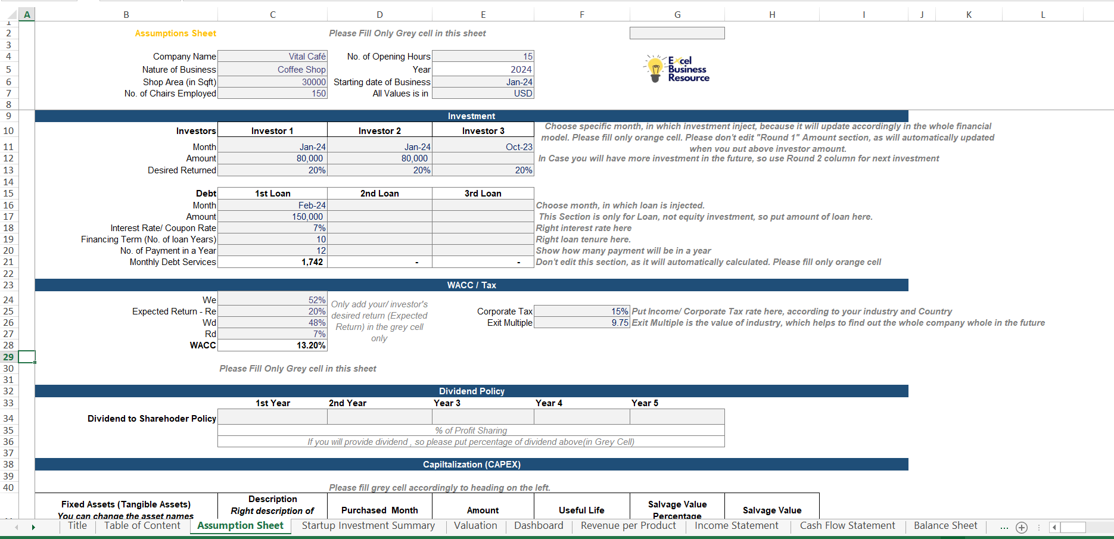Screen dimensions: 1114x539
Task: Select Year cell 2024
Action: click(x=483, y=70)
